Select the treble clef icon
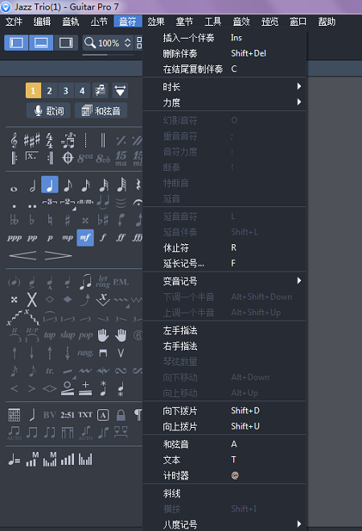 14,140
